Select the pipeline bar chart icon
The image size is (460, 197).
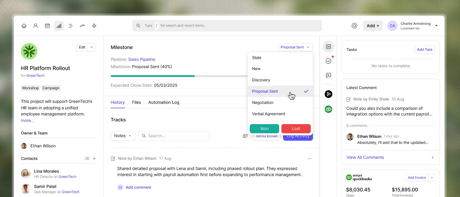[59, 26]
